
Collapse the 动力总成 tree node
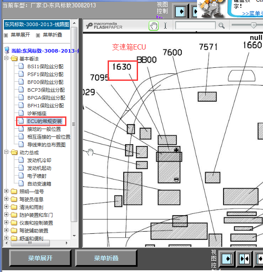click(6, 152)
